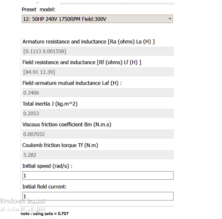Click the "Preset model:" label
The image size is (222, 219).
[39, 9]
